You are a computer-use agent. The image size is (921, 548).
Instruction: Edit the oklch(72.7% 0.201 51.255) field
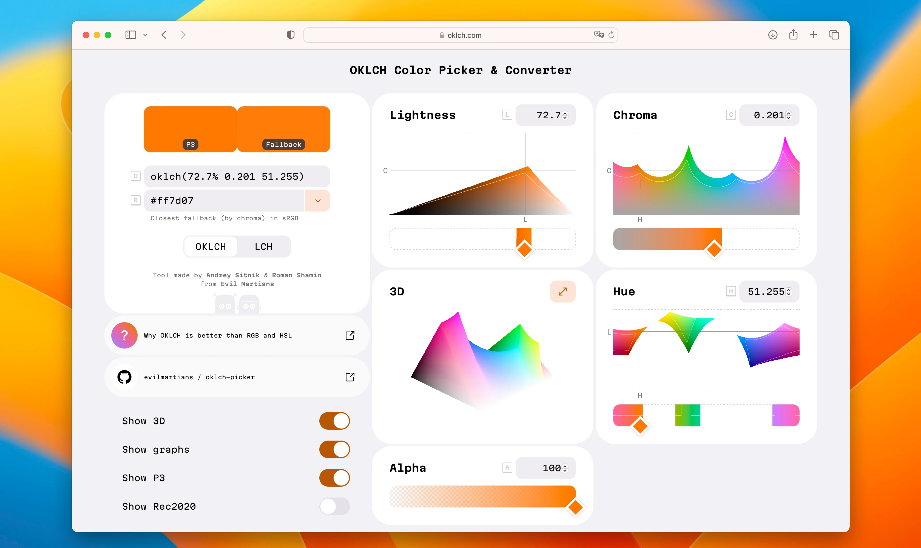pos(237,176)
